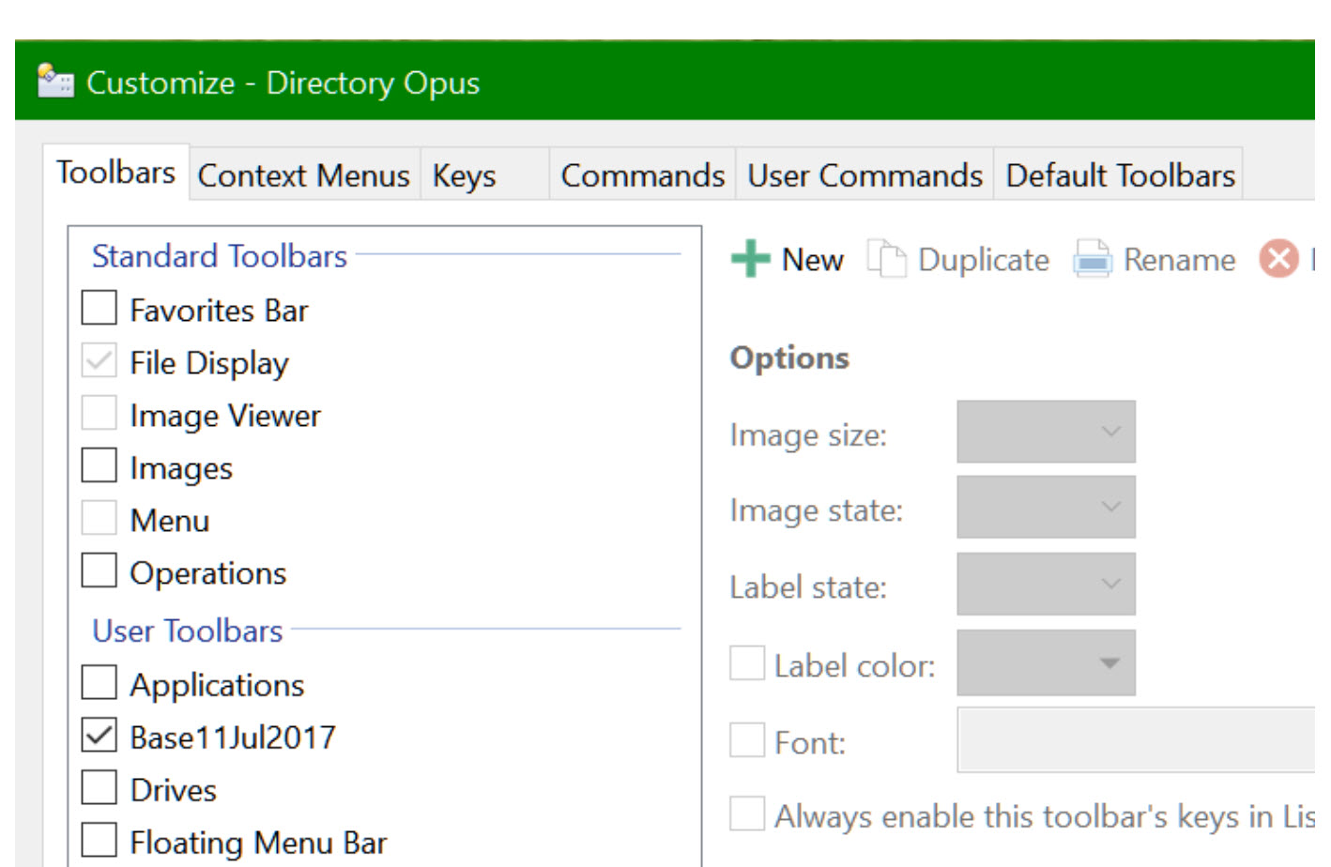Select the Operations list entry

[x=208, y=573]
